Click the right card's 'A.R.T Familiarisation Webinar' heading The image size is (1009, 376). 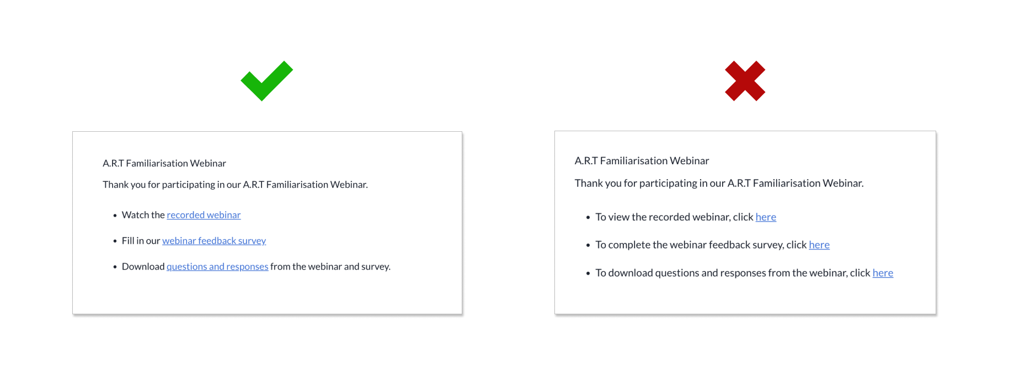coord(642,160)
